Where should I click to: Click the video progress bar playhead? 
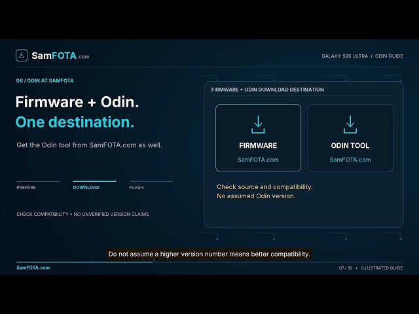154,262
